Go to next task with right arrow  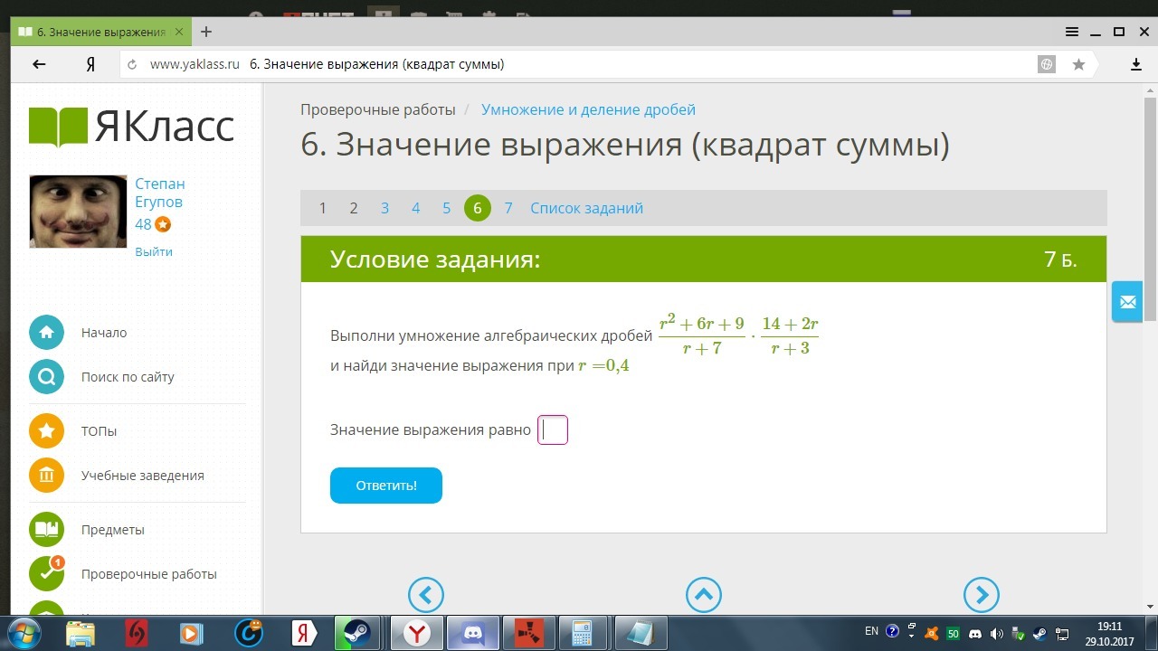982,595
